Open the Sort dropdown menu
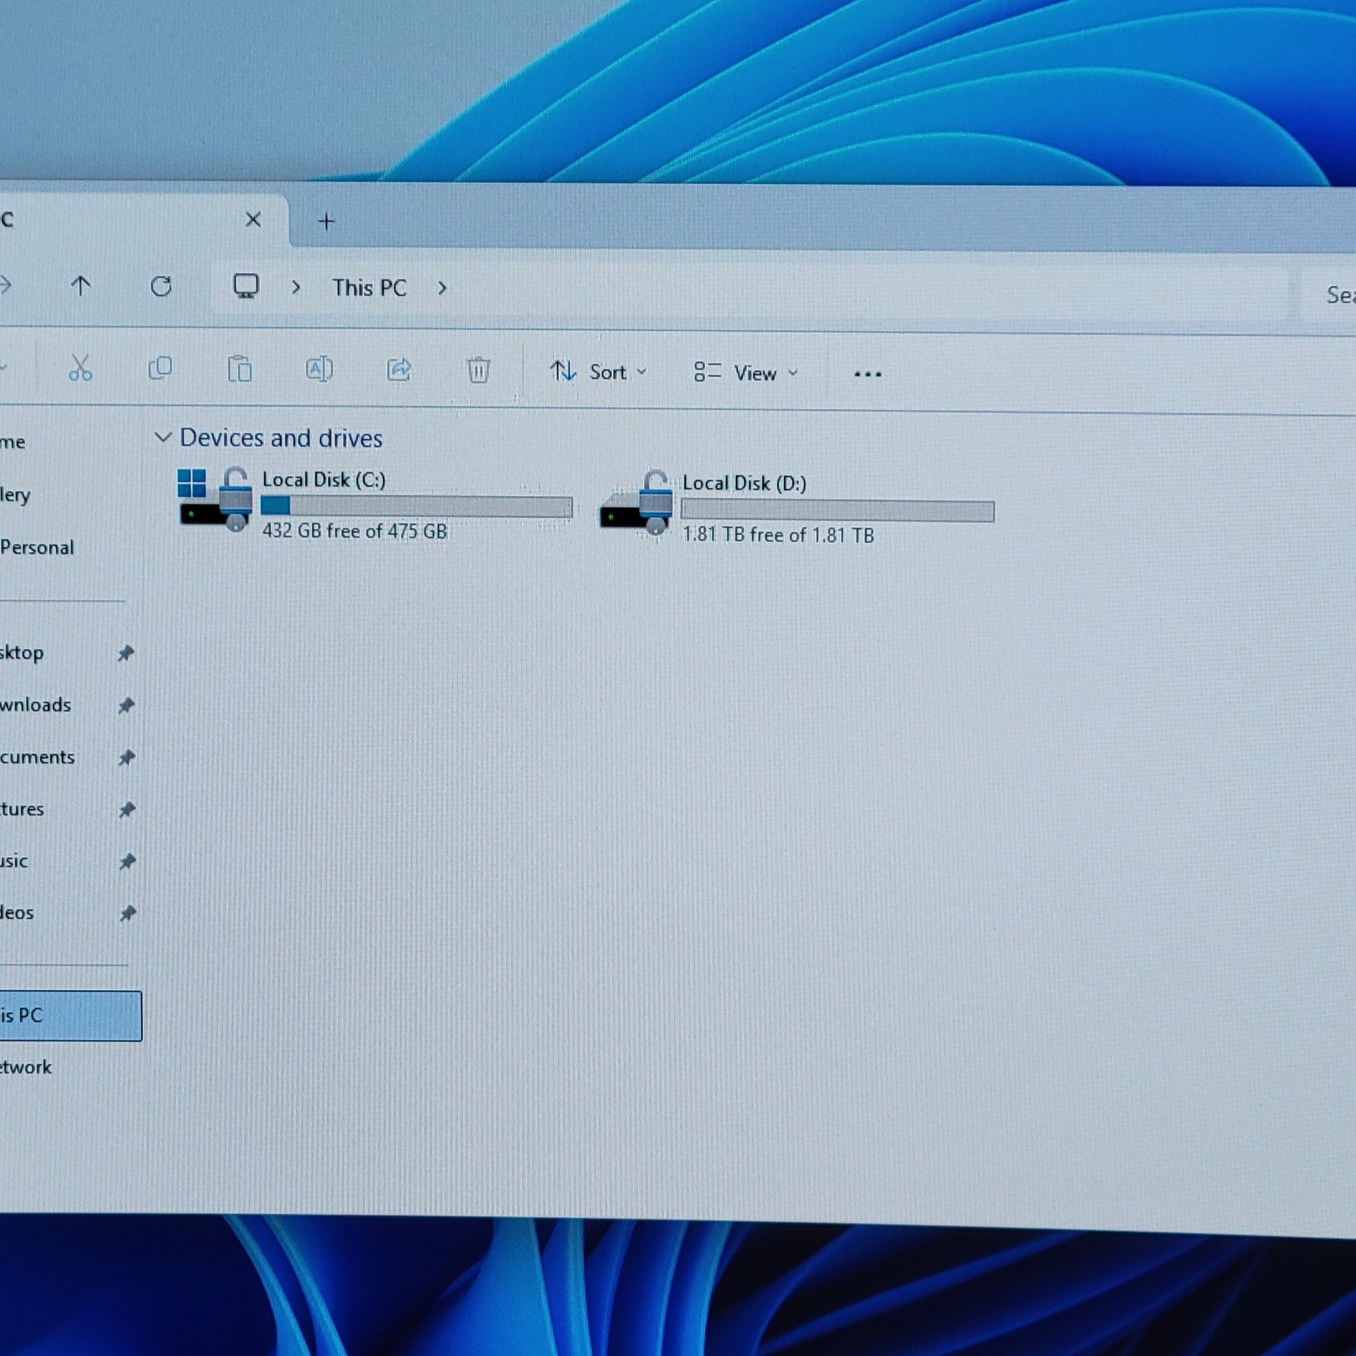This screenshot has width=1356, height=1356. tap(597, 371)
